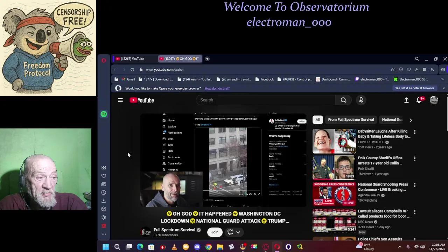448x252 pixels.
Task: Open the YouTube guide hamburger menu
Action: pos(120,100)
